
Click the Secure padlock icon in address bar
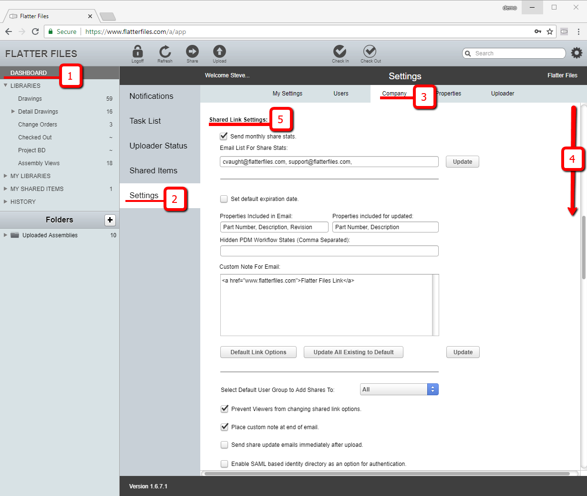[51, 32]
